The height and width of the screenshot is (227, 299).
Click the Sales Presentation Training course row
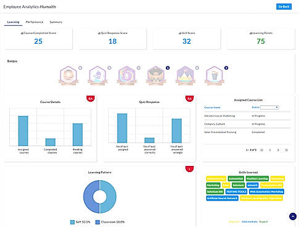pyautogui.click(x=247, y=132)
